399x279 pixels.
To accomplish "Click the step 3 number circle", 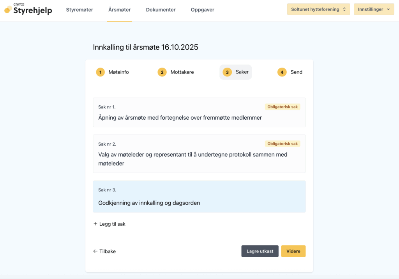I will click(x=227, y=72).
